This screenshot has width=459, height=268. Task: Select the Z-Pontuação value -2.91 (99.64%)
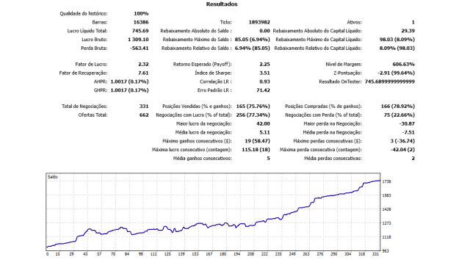pyautogui.click(x=397, y=73)
